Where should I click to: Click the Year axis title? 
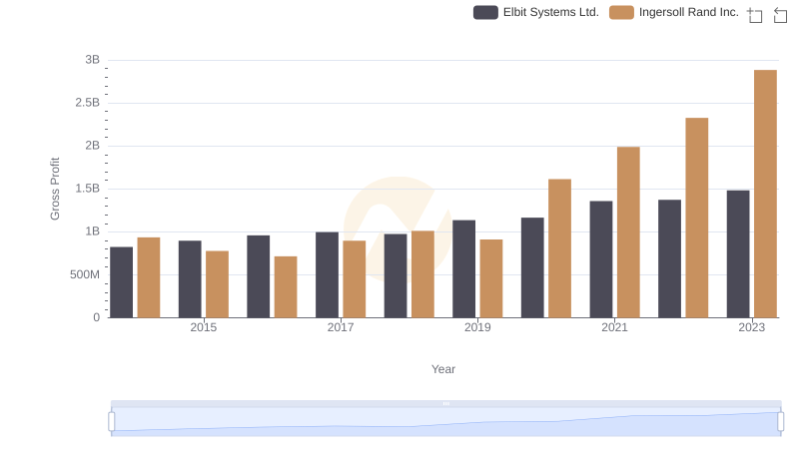click(x=443, y=369)
